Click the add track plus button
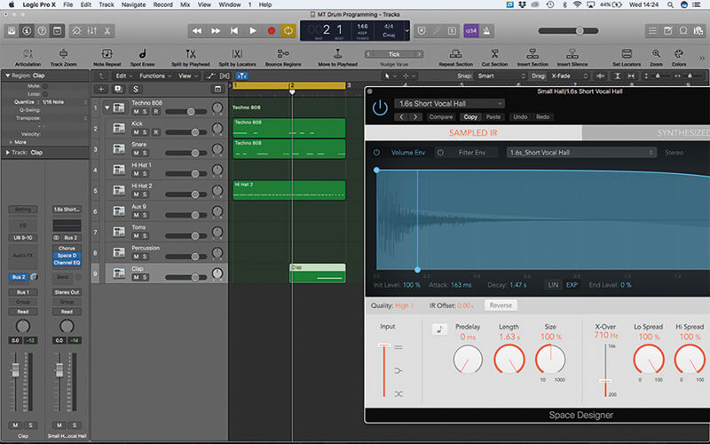 click(x=101, y=89)
